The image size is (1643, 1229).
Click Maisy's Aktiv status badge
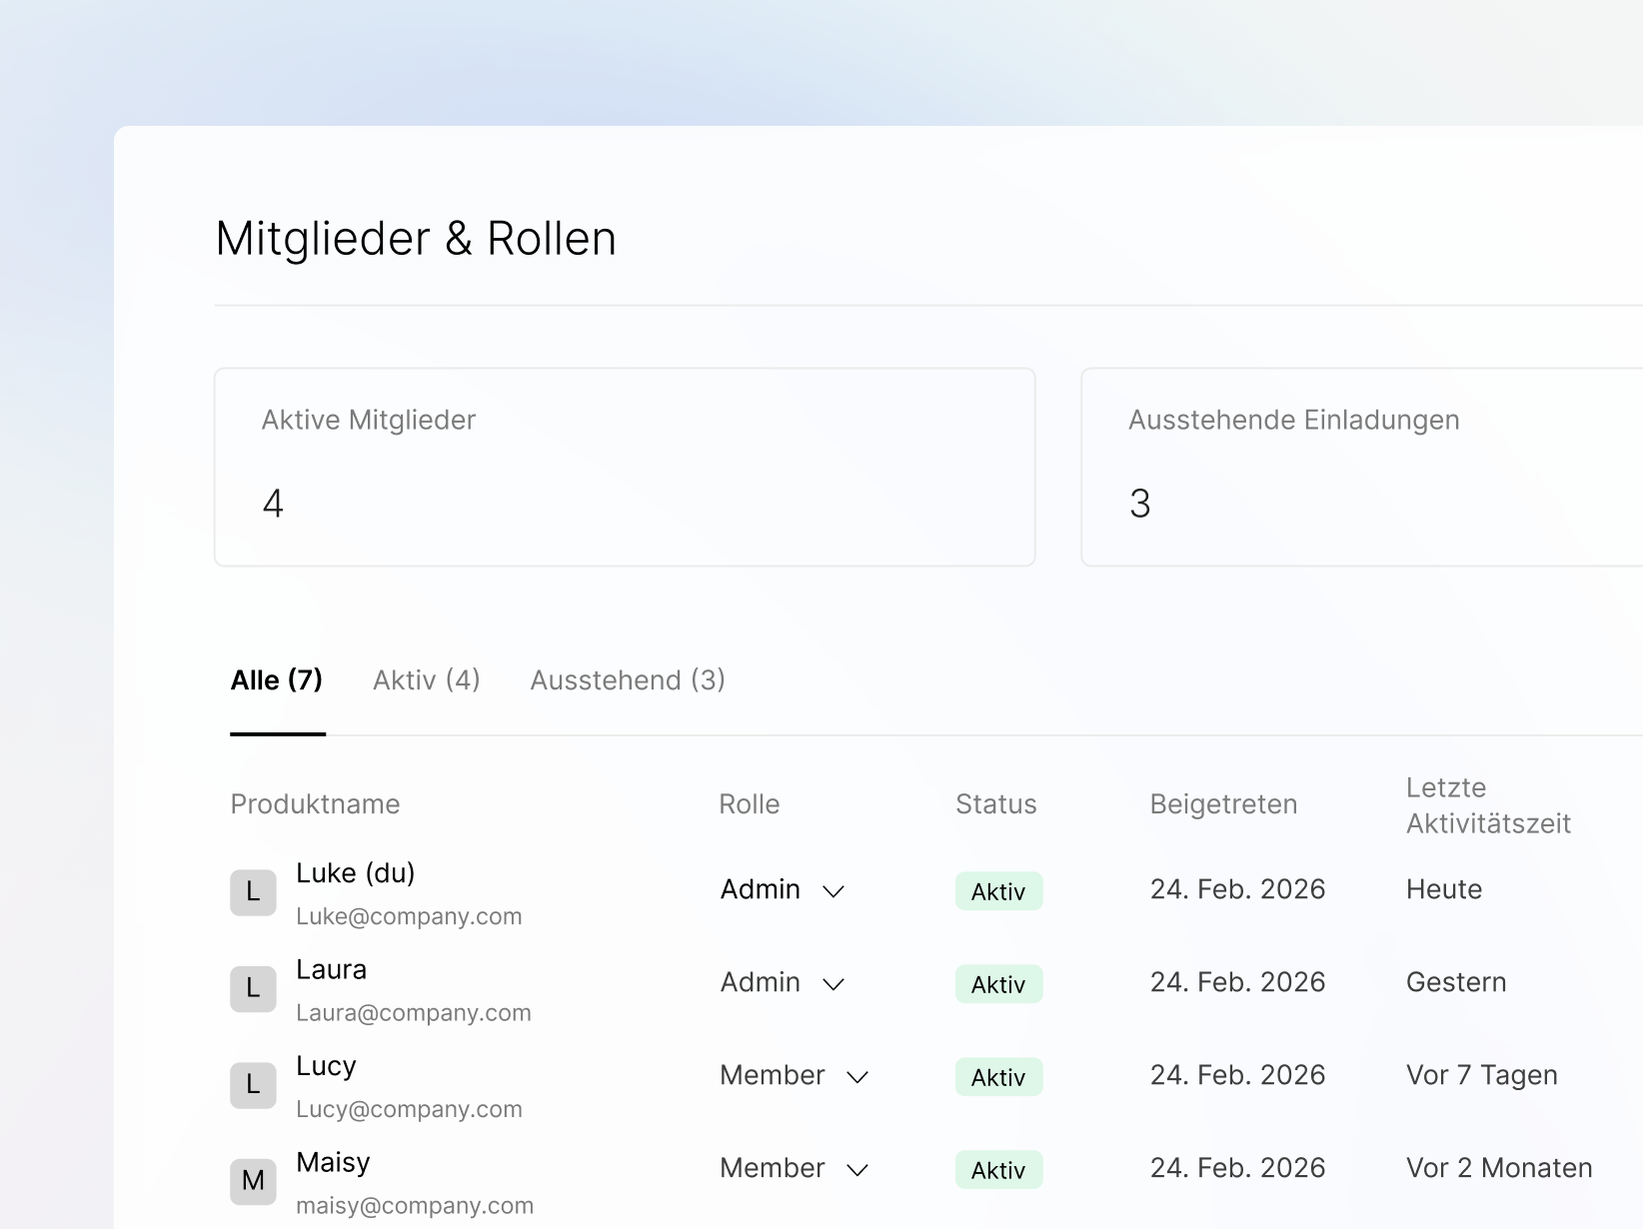998,1170
